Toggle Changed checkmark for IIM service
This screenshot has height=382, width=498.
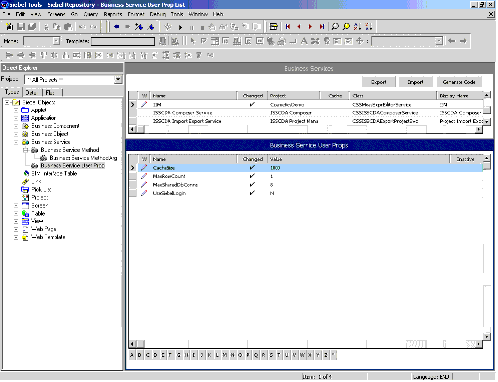(252, 104)
